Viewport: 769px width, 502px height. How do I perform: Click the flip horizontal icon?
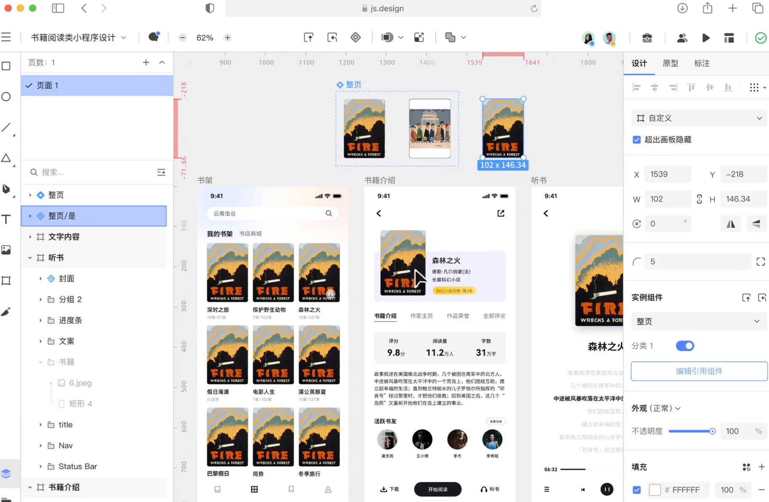point(731,224)
